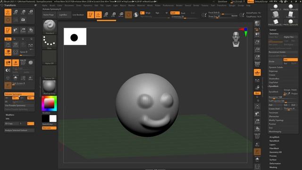Click the Rotate icon in Transform palette
Screen dimensions: 302x170
[x=31, y=12]
